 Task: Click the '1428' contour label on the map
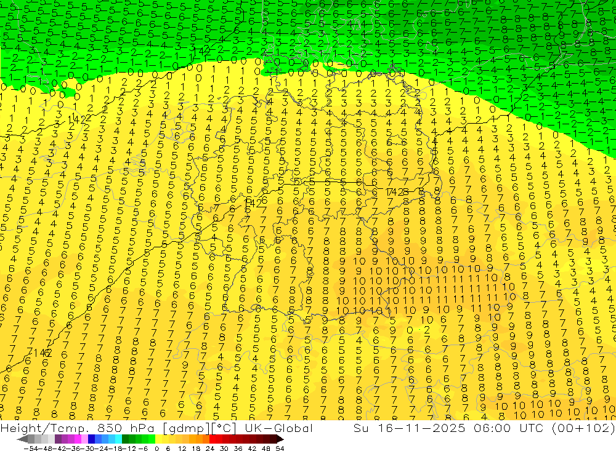coord(397,191)
